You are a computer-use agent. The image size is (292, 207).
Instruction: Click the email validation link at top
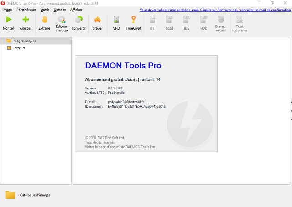215,10
